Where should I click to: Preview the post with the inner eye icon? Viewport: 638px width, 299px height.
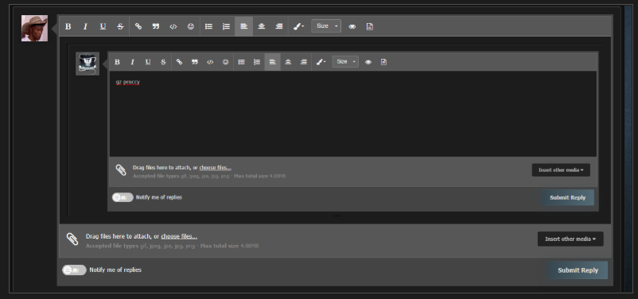coord(368,62)
